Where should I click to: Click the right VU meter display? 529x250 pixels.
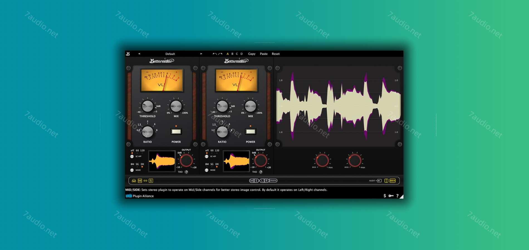[236, 80]
